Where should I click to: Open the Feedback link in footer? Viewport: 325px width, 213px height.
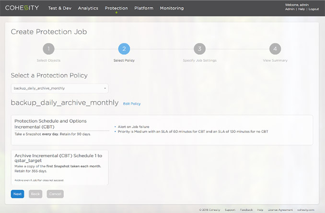click(246, 210)
